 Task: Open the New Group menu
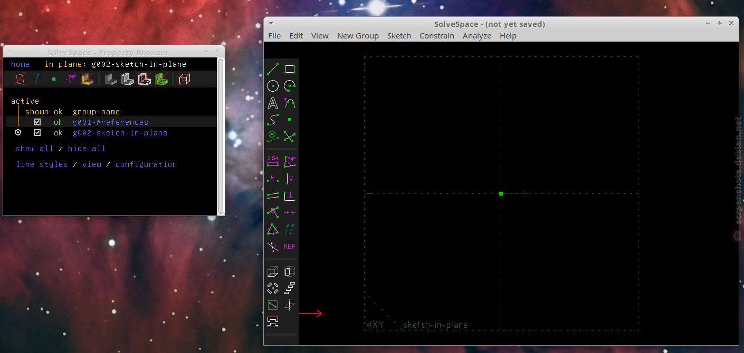pos(358,36)
